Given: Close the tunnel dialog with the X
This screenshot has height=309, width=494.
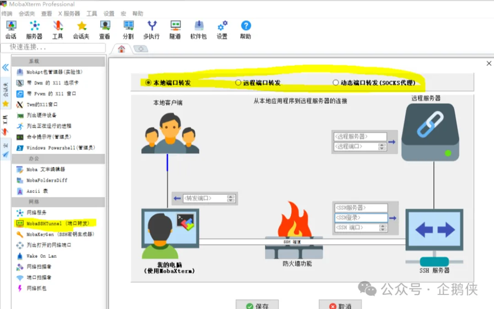Looking at the screenshot, I should (489, 64).
